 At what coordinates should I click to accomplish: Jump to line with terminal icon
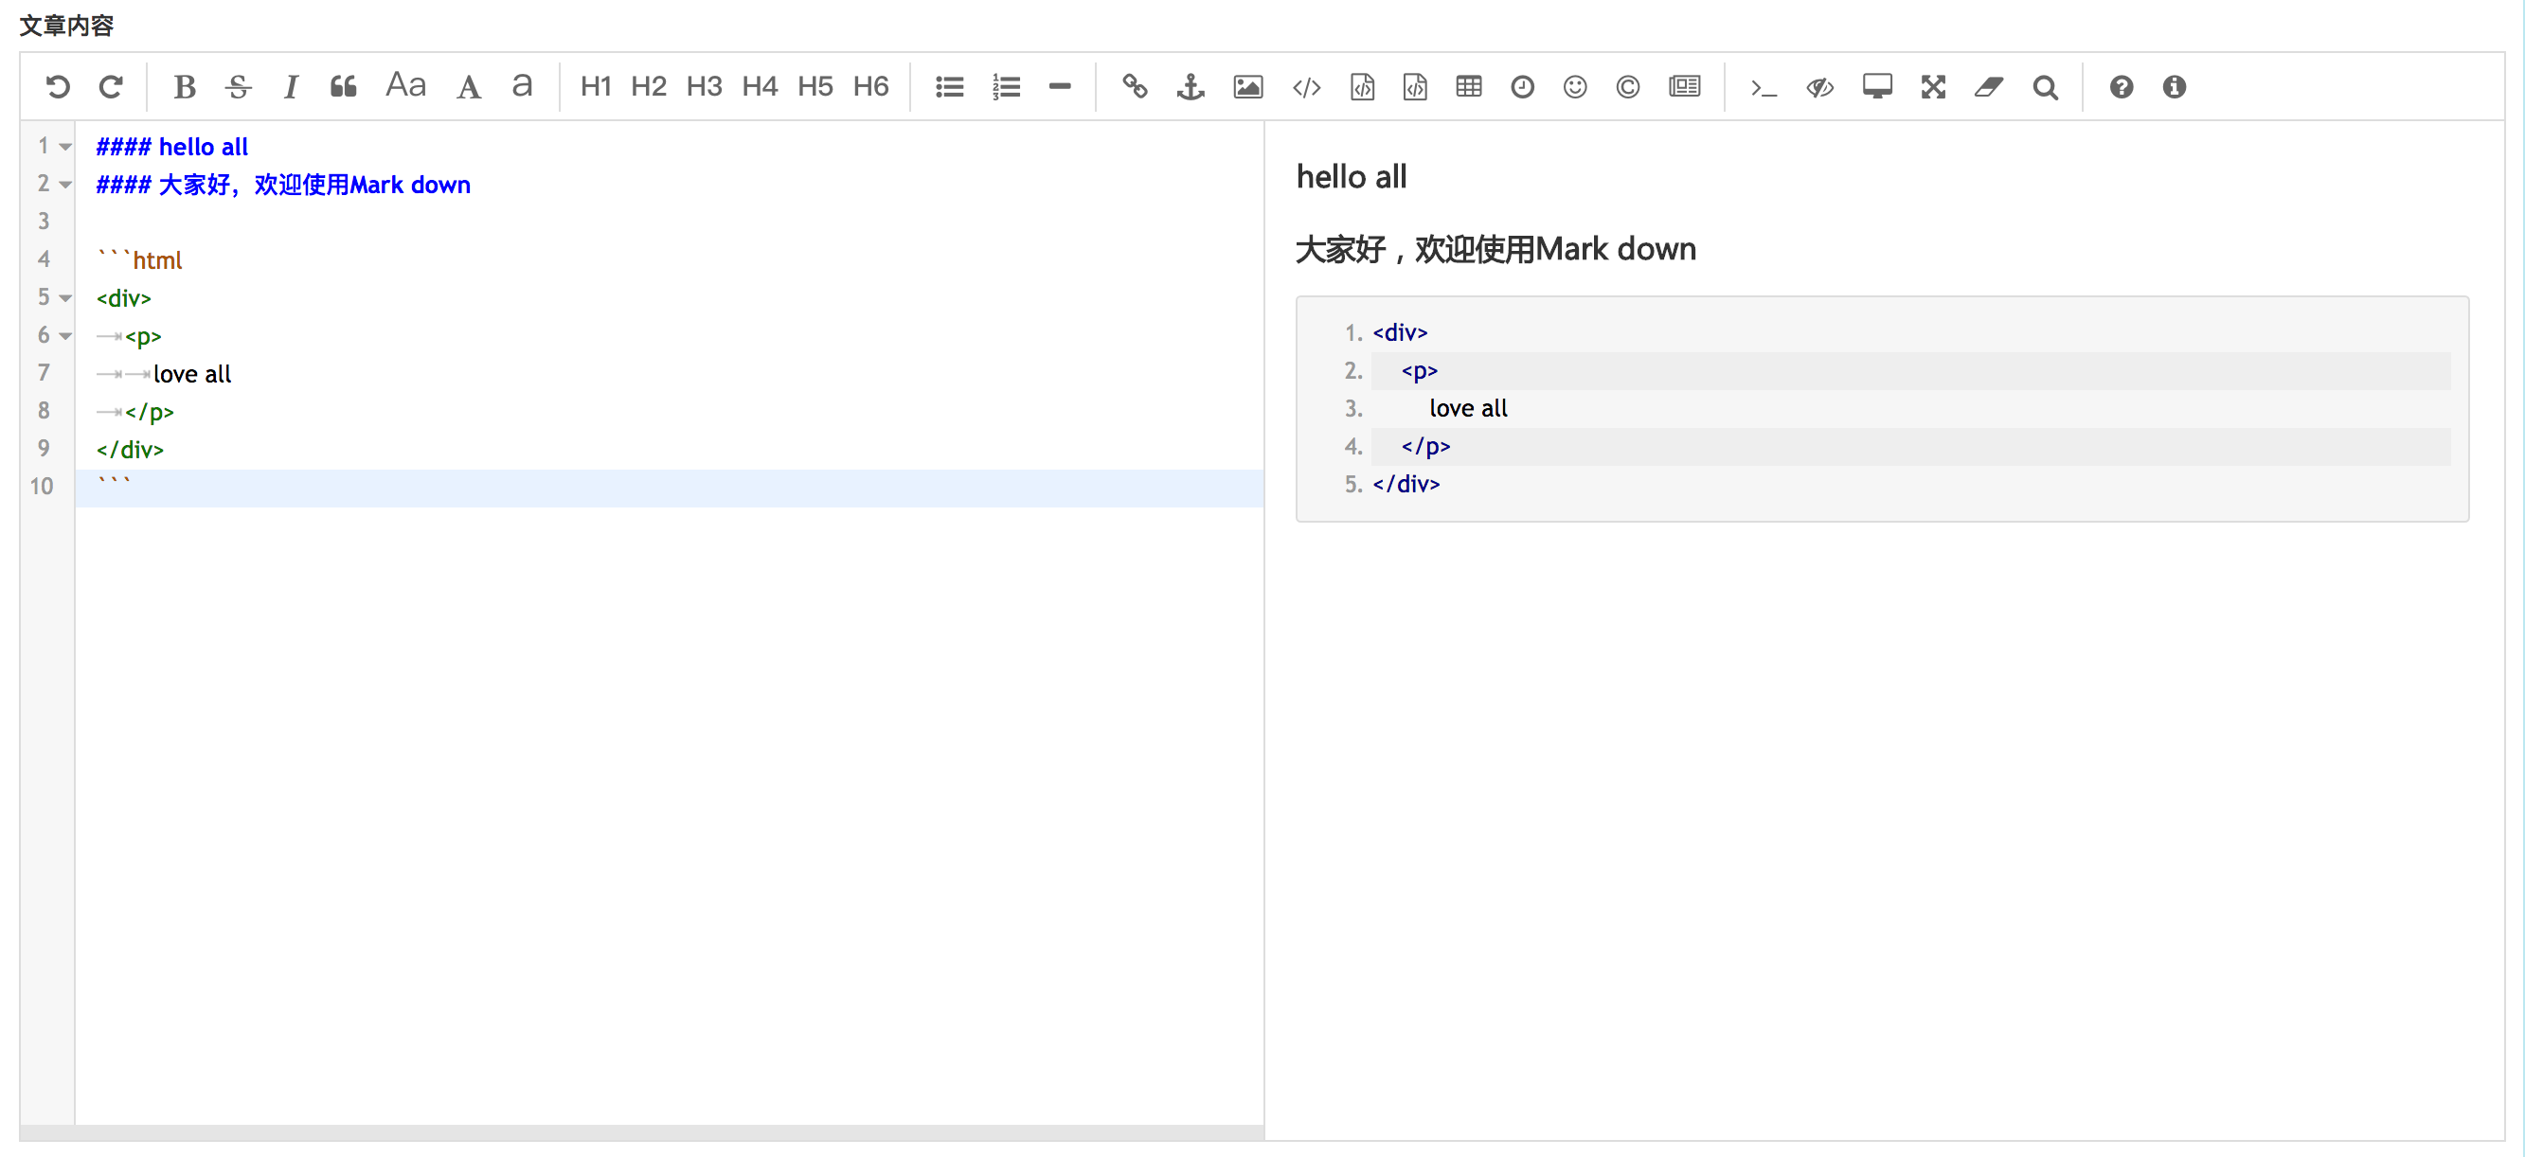coord(1764,88)
